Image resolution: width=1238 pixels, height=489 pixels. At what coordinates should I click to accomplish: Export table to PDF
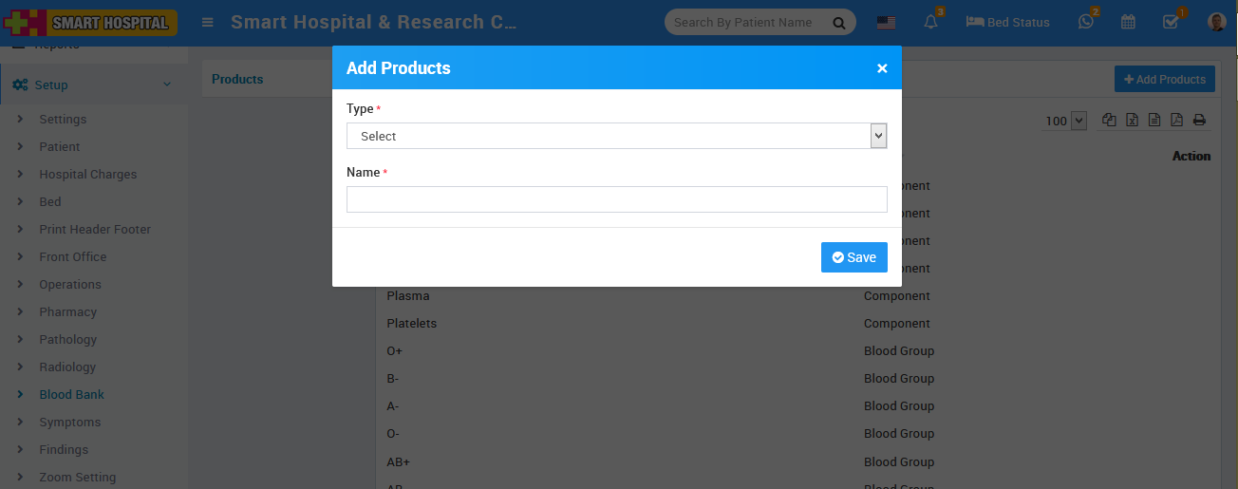click(1176, 120)
